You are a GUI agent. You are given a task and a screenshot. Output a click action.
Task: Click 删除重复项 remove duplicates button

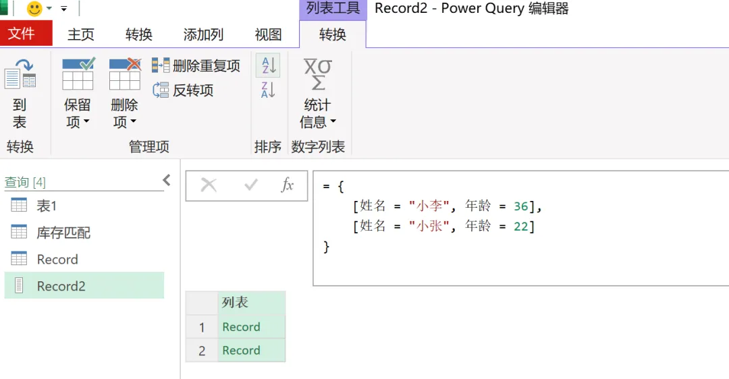[196, 65]
